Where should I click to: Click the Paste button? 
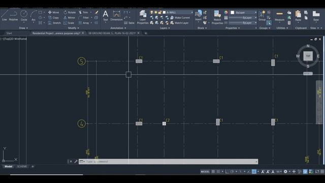(298, 16)
